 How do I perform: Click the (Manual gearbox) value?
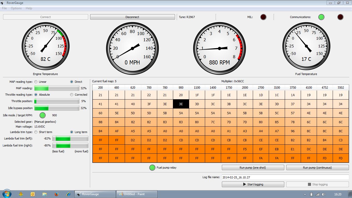[45, 121]
